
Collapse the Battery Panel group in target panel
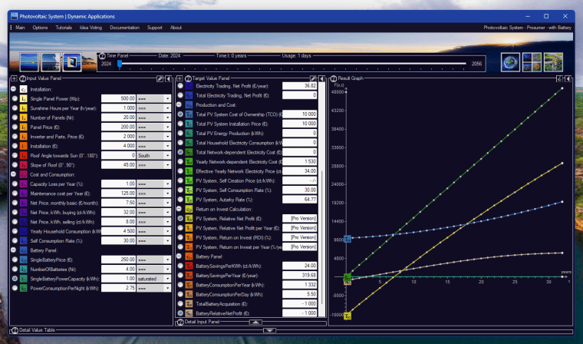coord(179,256)
